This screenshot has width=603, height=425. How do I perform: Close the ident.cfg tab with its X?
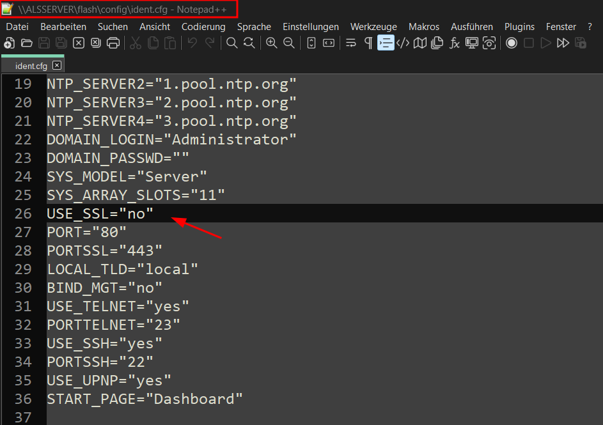point(57,65)
